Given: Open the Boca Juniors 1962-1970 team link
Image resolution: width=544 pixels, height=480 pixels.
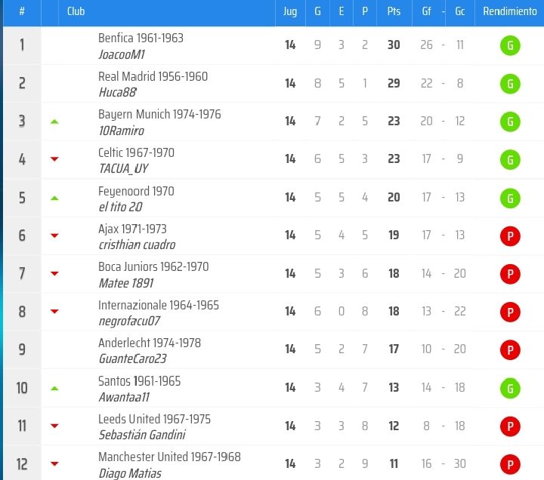Looking at the screenshot, I should tap(153, 266).
